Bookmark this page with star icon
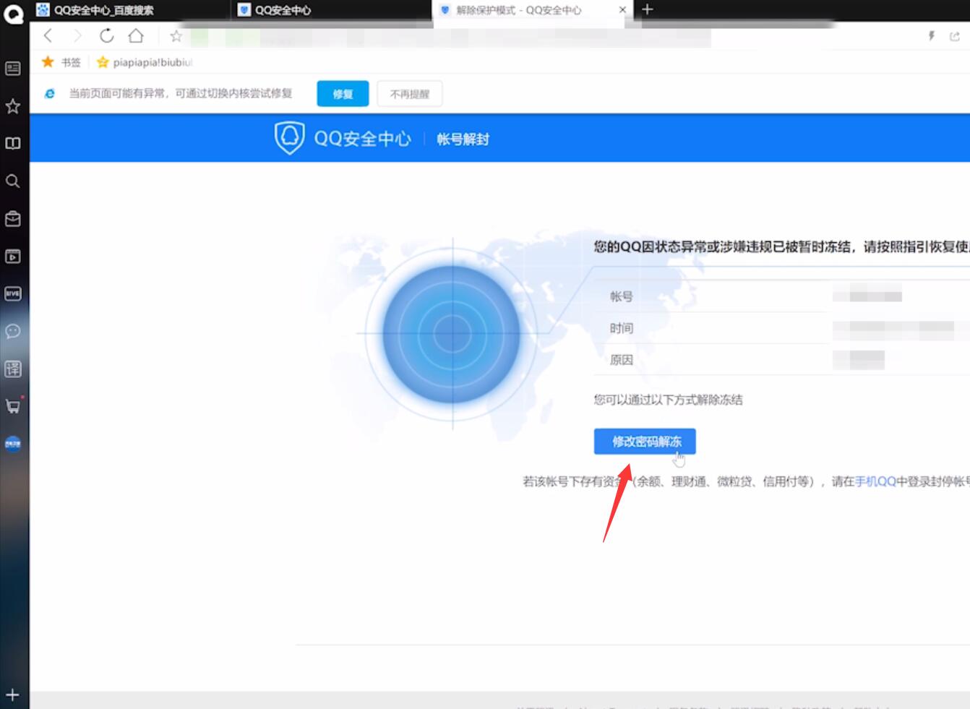This screenshot has height=709, width=970. [176, 35]
